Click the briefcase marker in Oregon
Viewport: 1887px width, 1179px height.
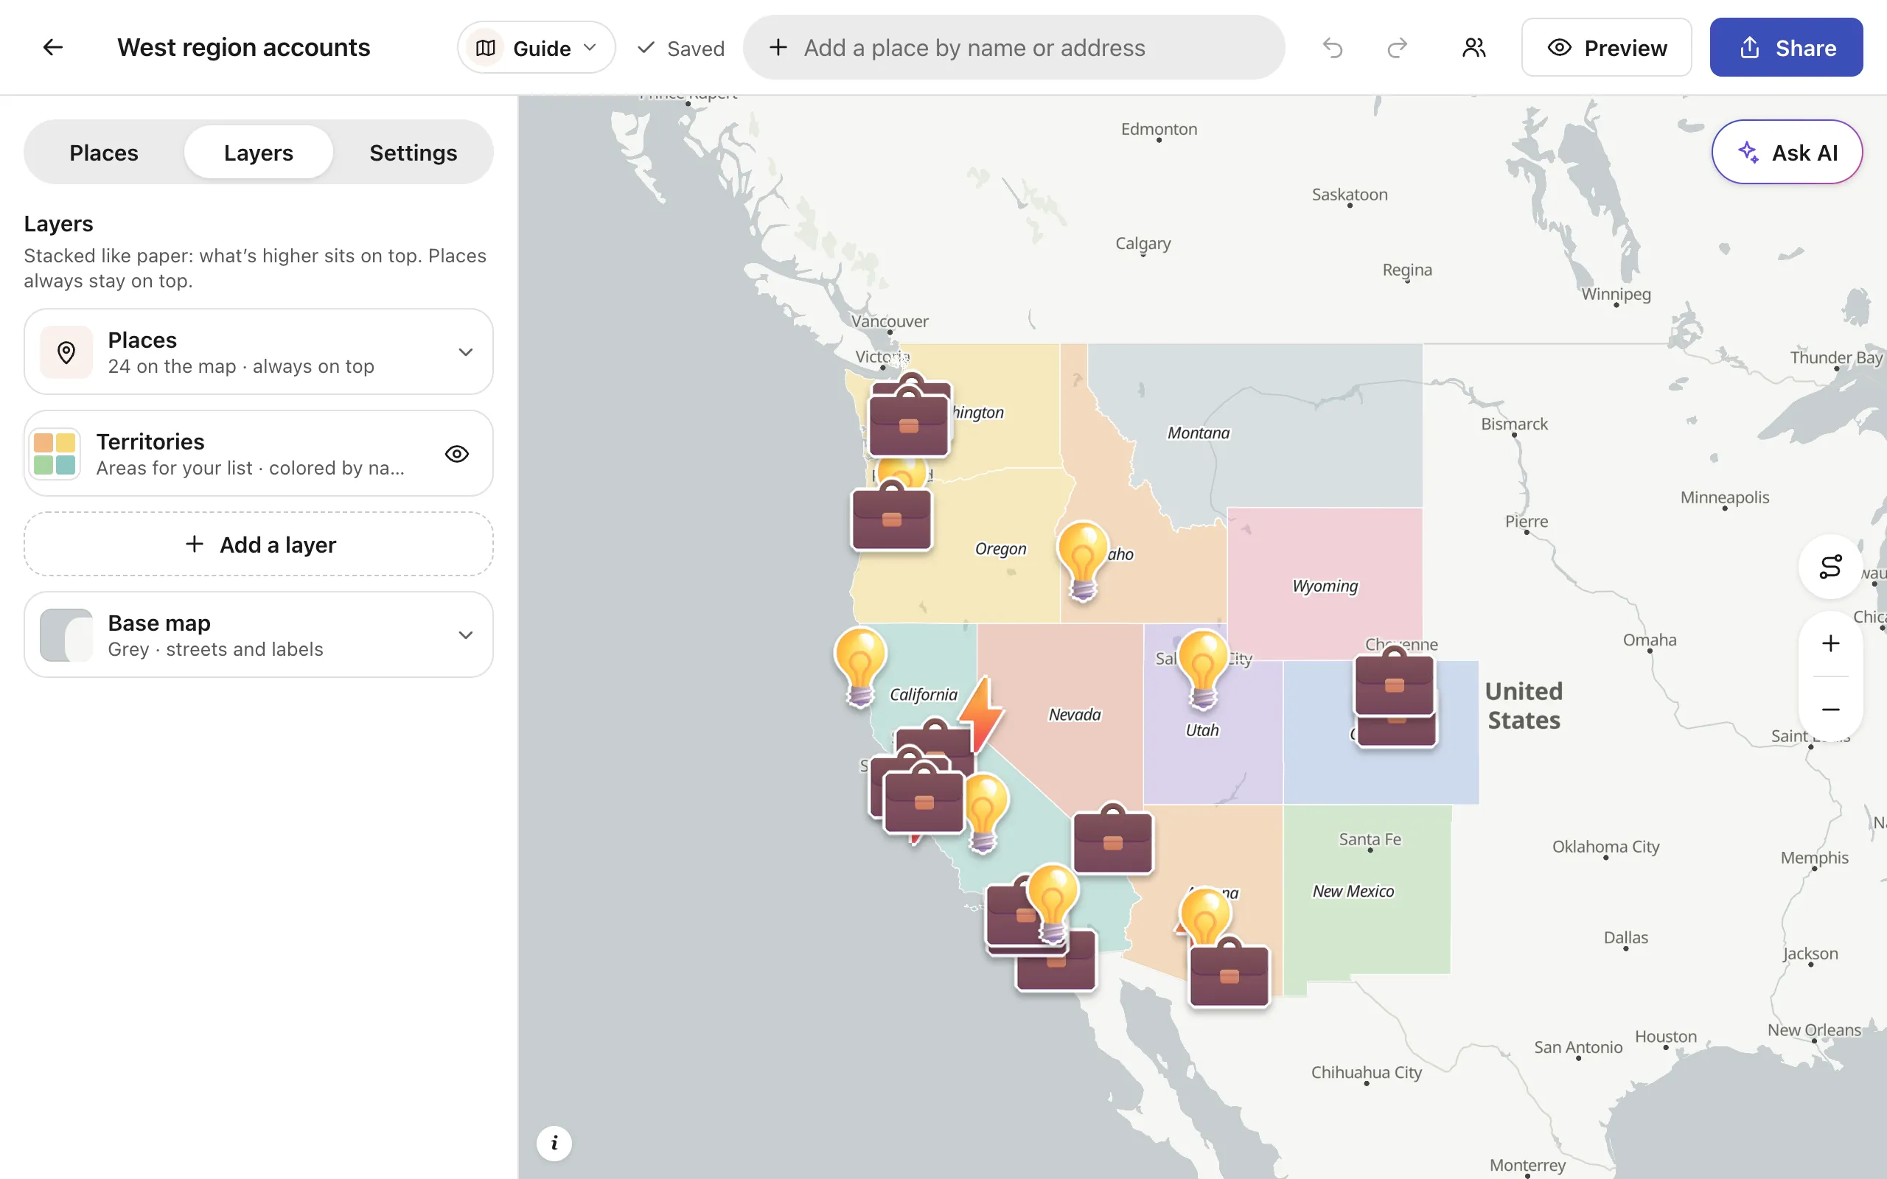coord(892,515)
